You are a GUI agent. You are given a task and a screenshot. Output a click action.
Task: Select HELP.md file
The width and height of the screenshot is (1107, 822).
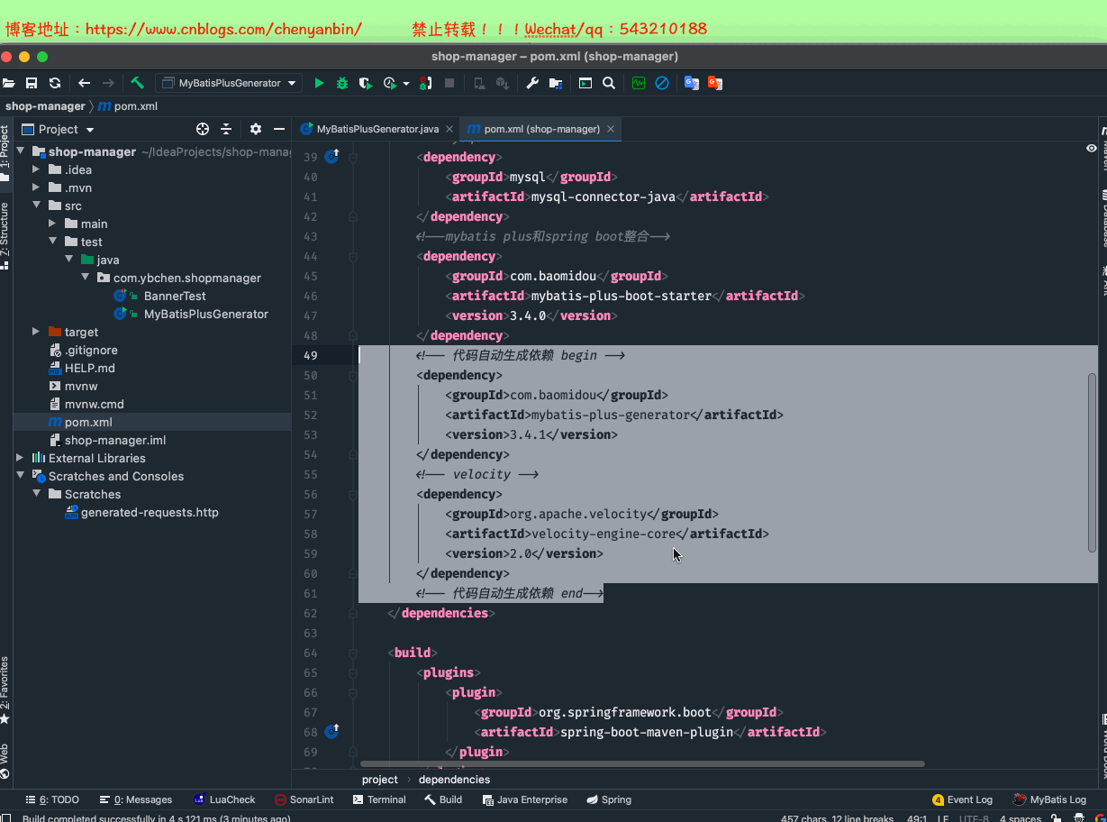point(90,368)
